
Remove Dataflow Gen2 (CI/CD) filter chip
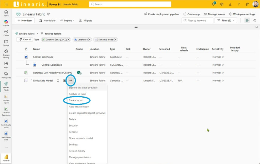click(x=69, y=40)
